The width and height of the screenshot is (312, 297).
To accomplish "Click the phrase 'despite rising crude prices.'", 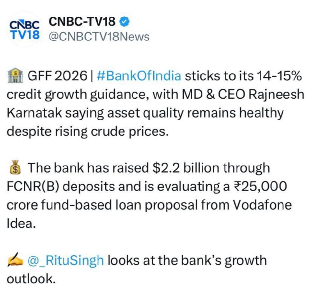I will (87, 132).
